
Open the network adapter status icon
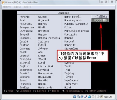point(82,97)
